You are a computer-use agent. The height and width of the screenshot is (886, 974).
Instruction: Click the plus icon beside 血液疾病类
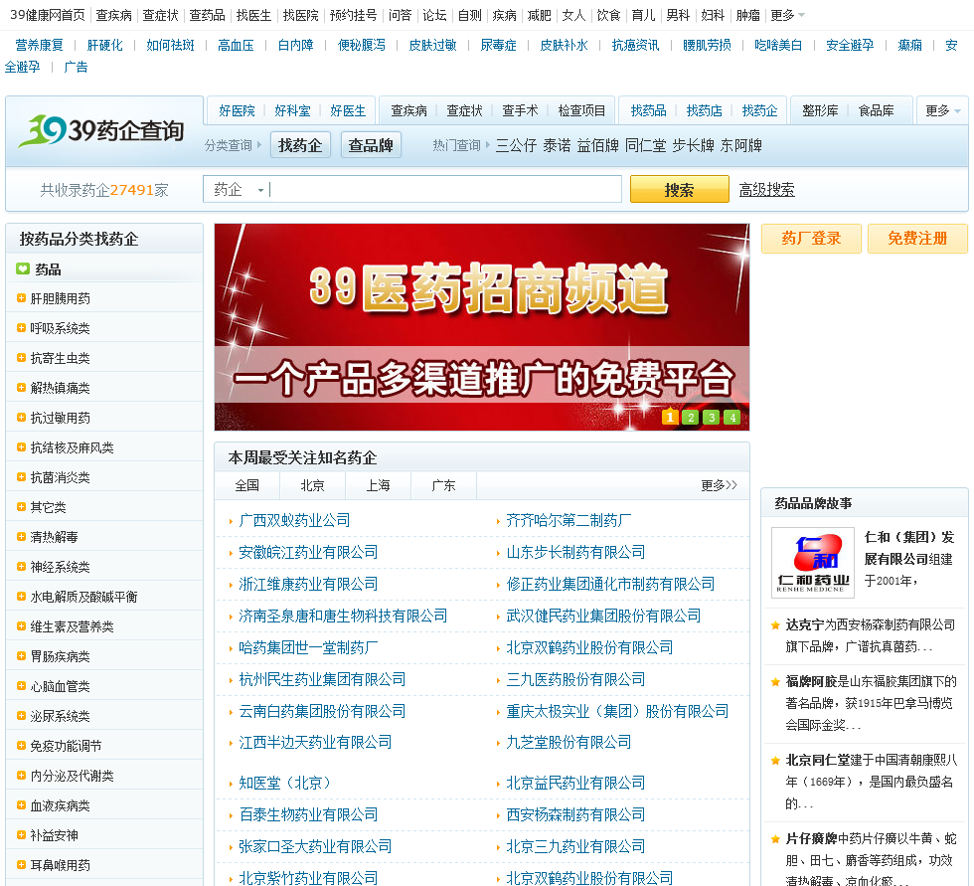pyautogui.click(x=21, y=805)
